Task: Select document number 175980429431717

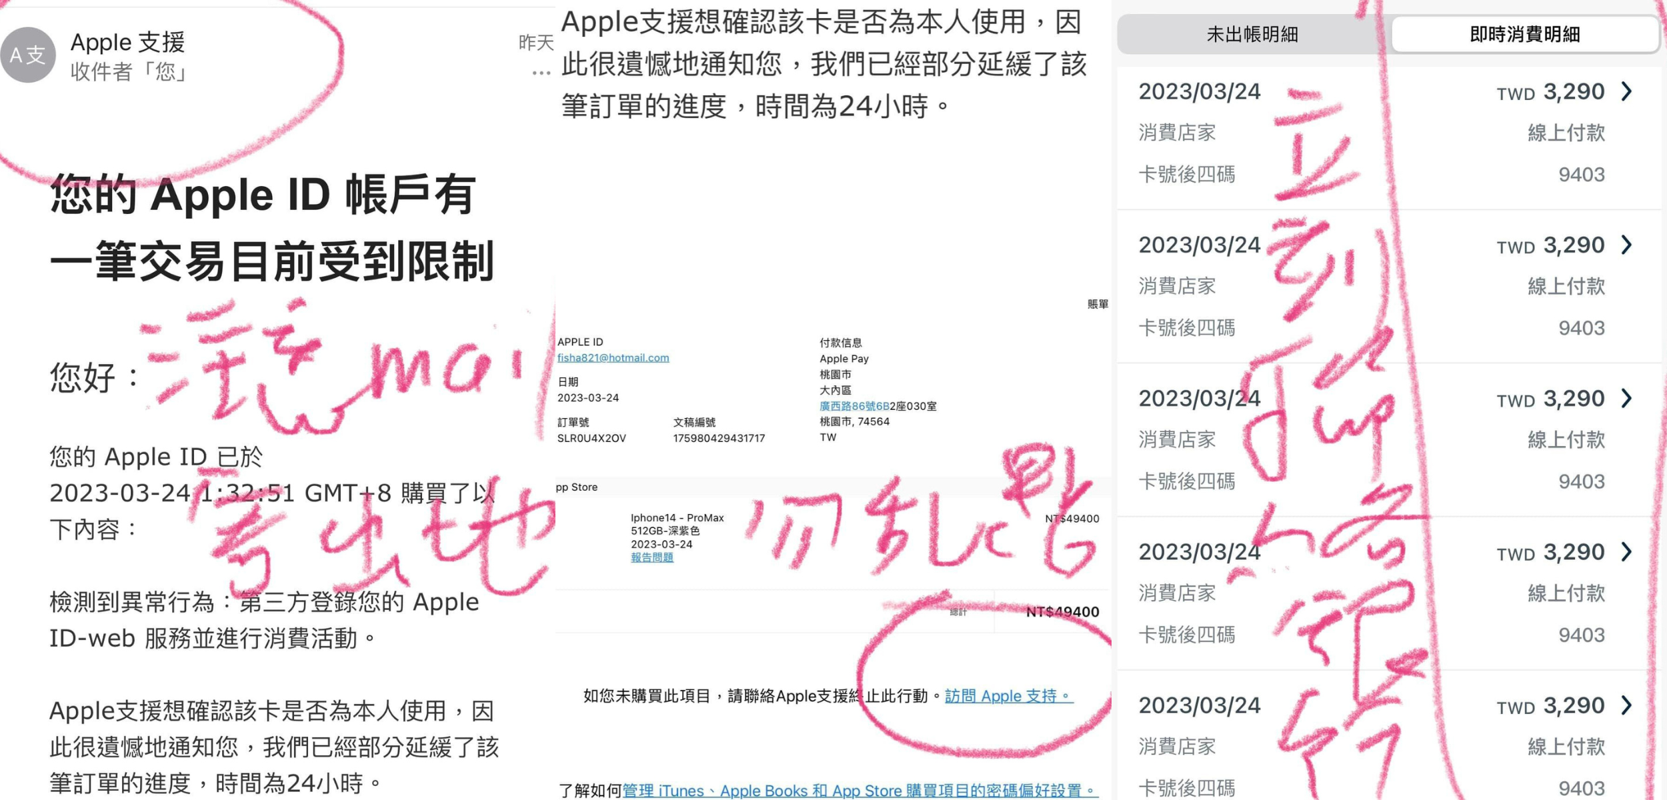Action: [719, 438]
